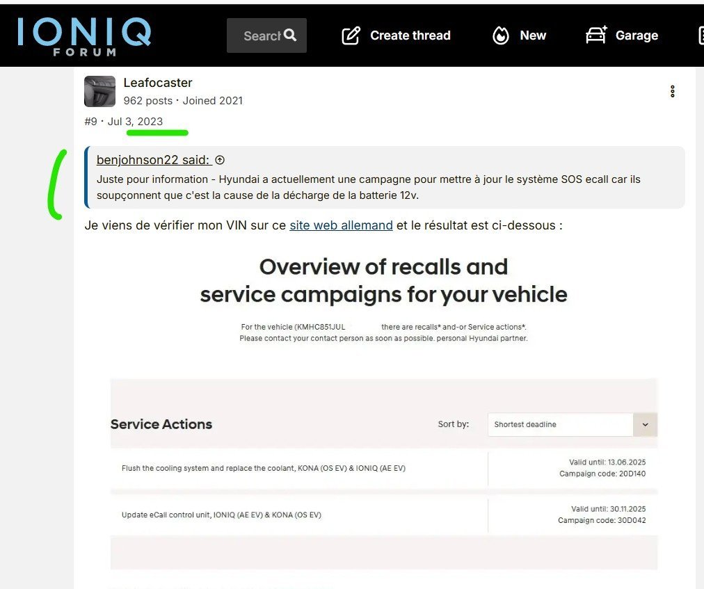Click the Create thread pencil icon
This screenshot has height=589, width=704.
click(351, 35)
